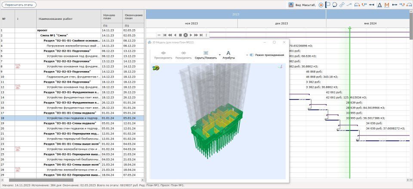Image resolution: width=413 pixels, height=189 pixels.
Task: Open the Масштаб dropdown in top toolbar
Action: tap(309, 5)
